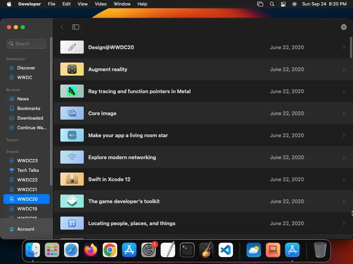Open the Window menu

click(122, 4)
